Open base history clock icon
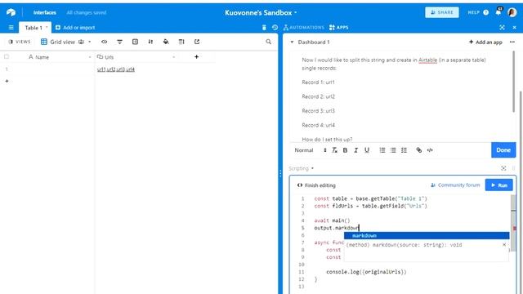Screen dimensions: 523x294 click(275, 27)
